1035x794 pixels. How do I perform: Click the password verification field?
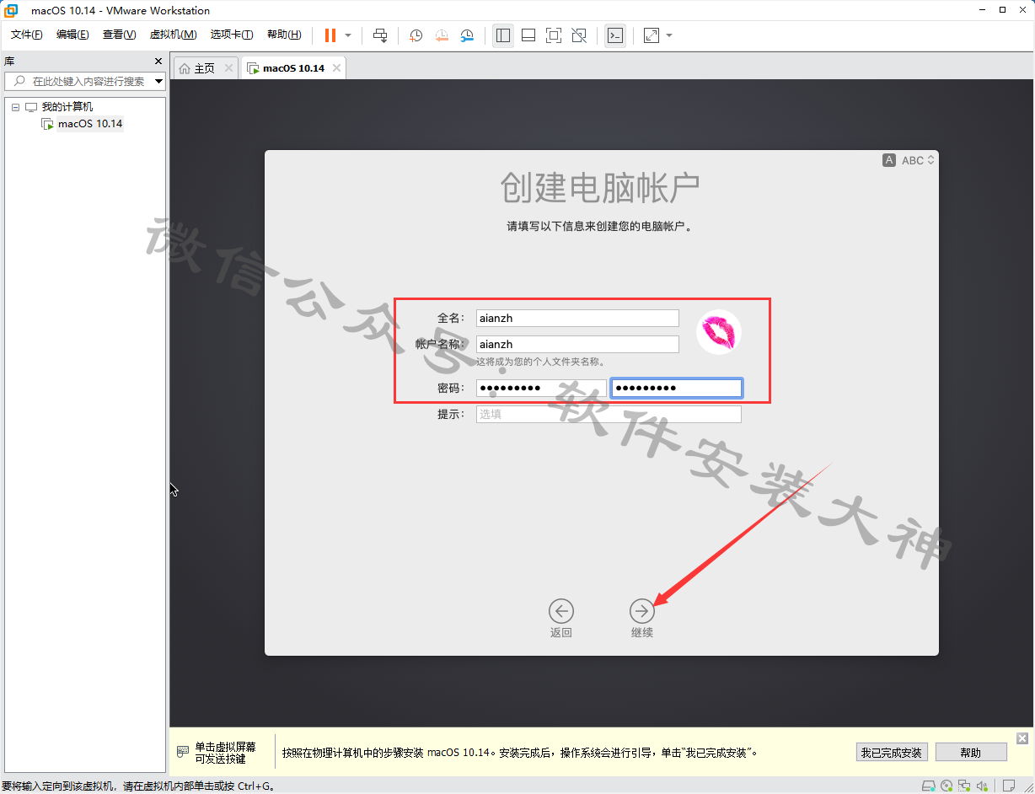pyautogui.click(x=677, y=388)
